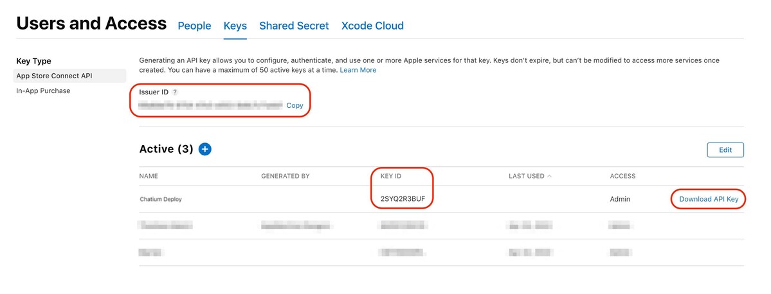Viewport: 771px width, 294px height.
Task: Click the Chatium Deploy key name
Action: (161, 199)
